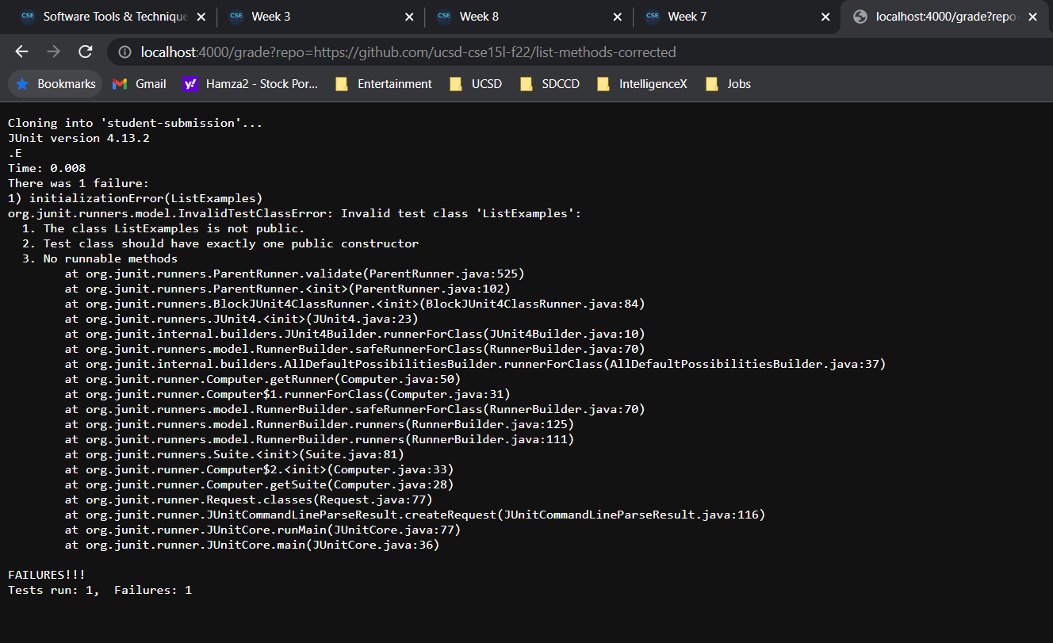
Task: Switch to the Week 7 tab
Action: pyautogui.click(x=737, y=17)
